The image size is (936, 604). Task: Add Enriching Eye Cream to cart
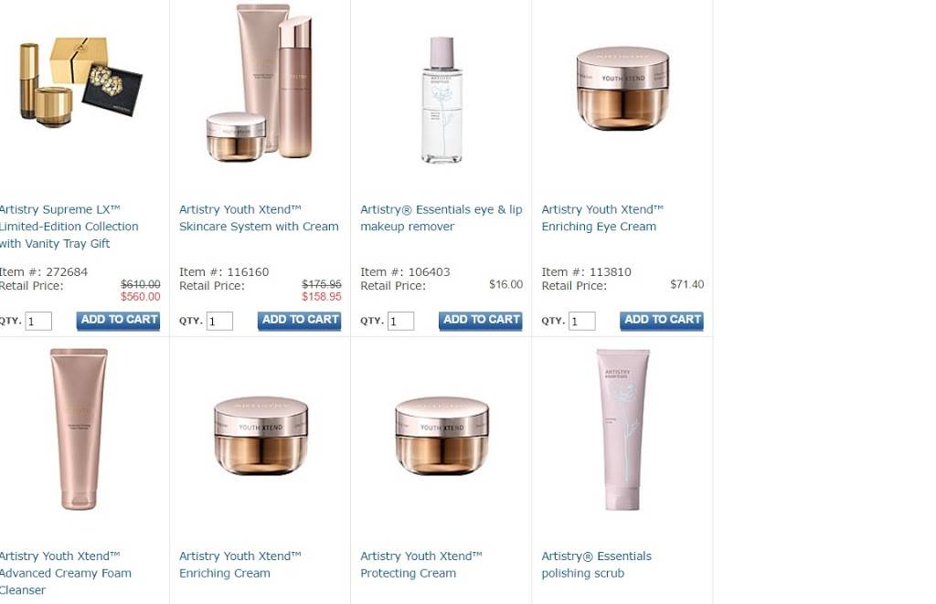coord(662,321)
